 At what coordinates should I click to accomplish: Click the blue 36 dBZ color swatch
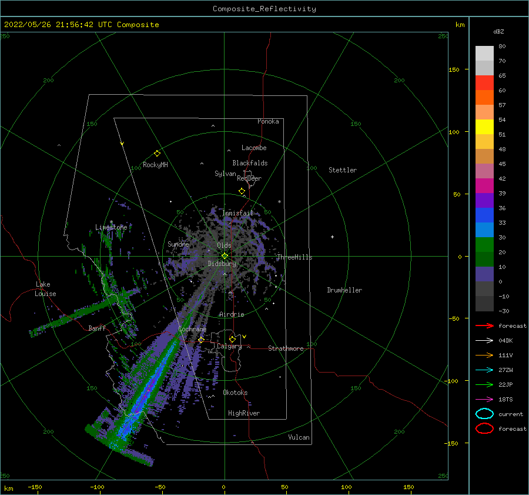click(484, 215)
